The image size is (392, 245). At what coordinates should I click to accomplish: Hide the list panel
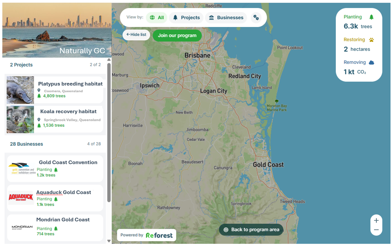[136, 35]
